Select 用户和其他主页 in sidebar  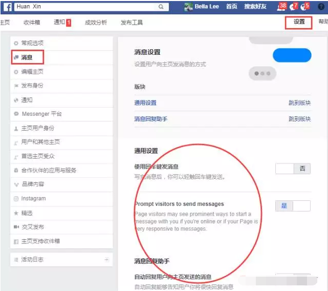click(x=61, y=142)
